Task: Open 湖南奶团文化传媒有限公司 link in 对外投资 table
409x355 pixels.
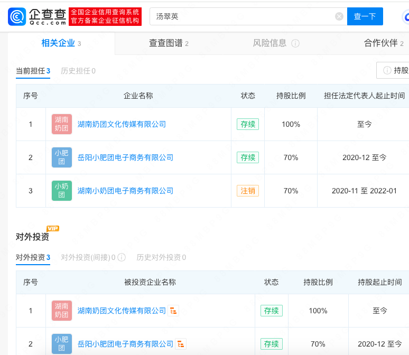Action: (x=122, y=311)
